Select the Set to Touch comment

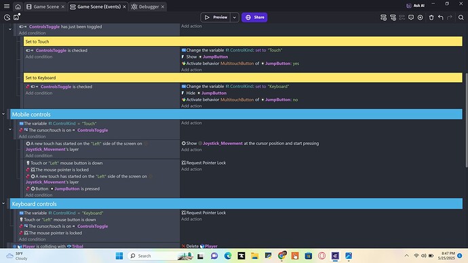[243, 41]
